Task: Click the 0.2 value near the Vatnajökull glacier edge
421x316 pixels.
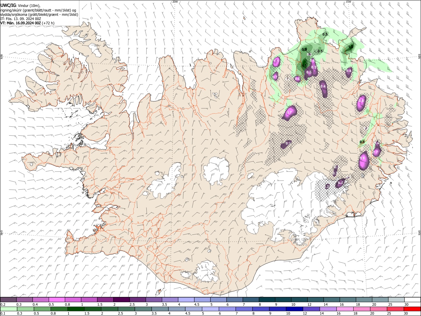Action: [x=327, y=187]
